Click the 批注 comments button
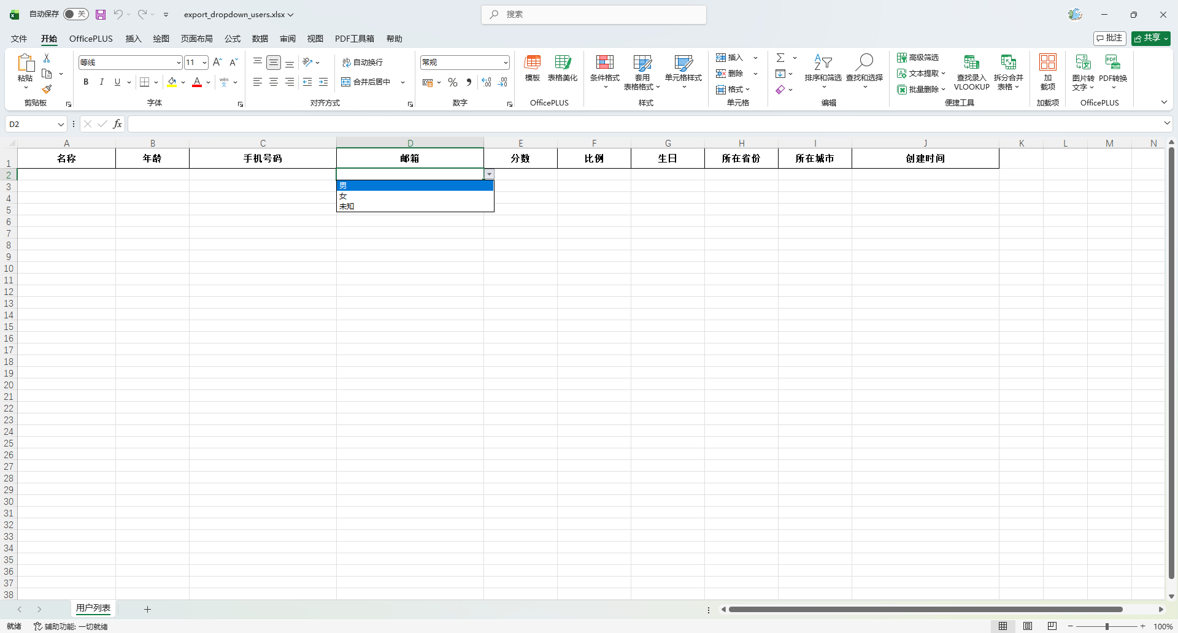Screen dimensions: 1178x633 point(1109,38)
